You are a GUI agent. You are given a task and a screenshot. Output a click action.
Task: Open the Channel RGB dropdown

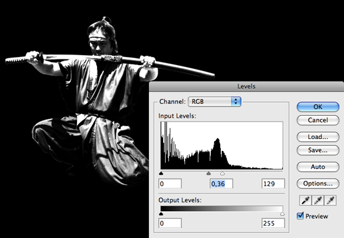click(x=215, y=101)
